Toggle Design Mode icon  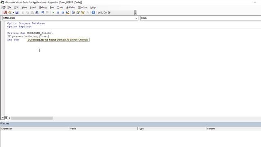pos(67,13)
